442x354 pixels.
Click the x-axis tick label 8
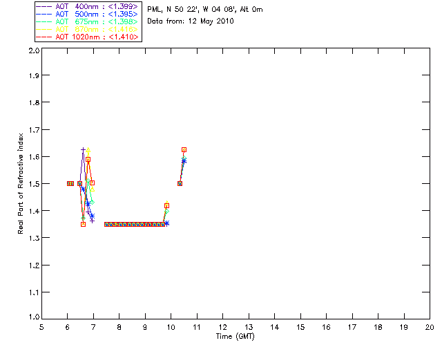pyautogui.click(x=119, y=327)
